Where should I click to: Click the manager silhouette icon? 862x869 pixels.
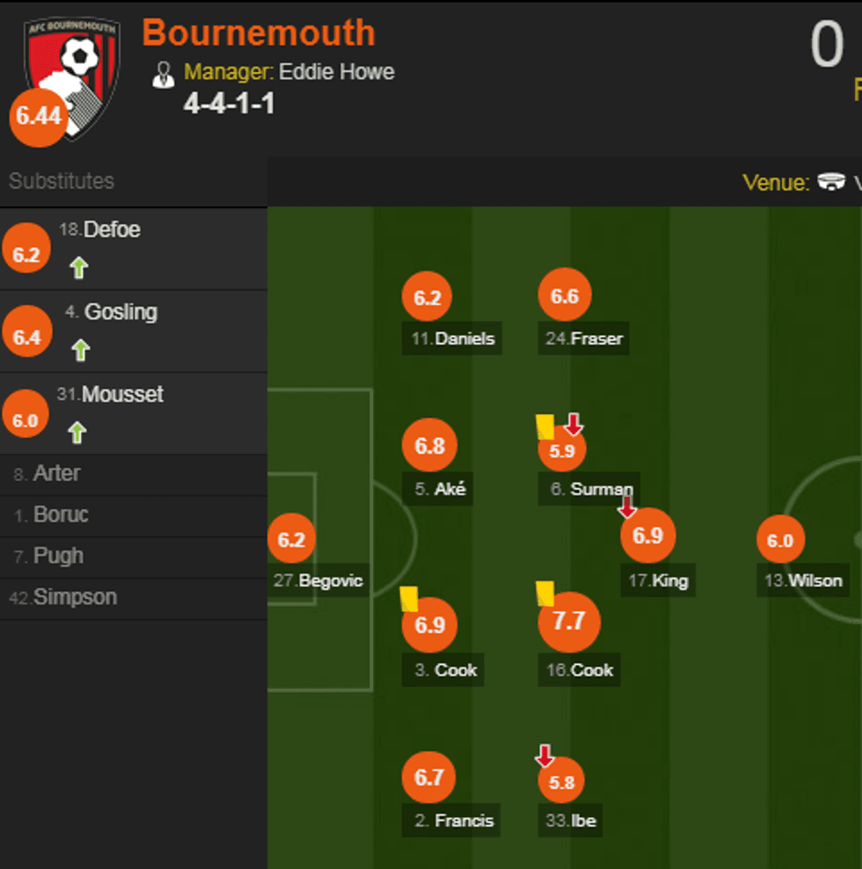163,74
